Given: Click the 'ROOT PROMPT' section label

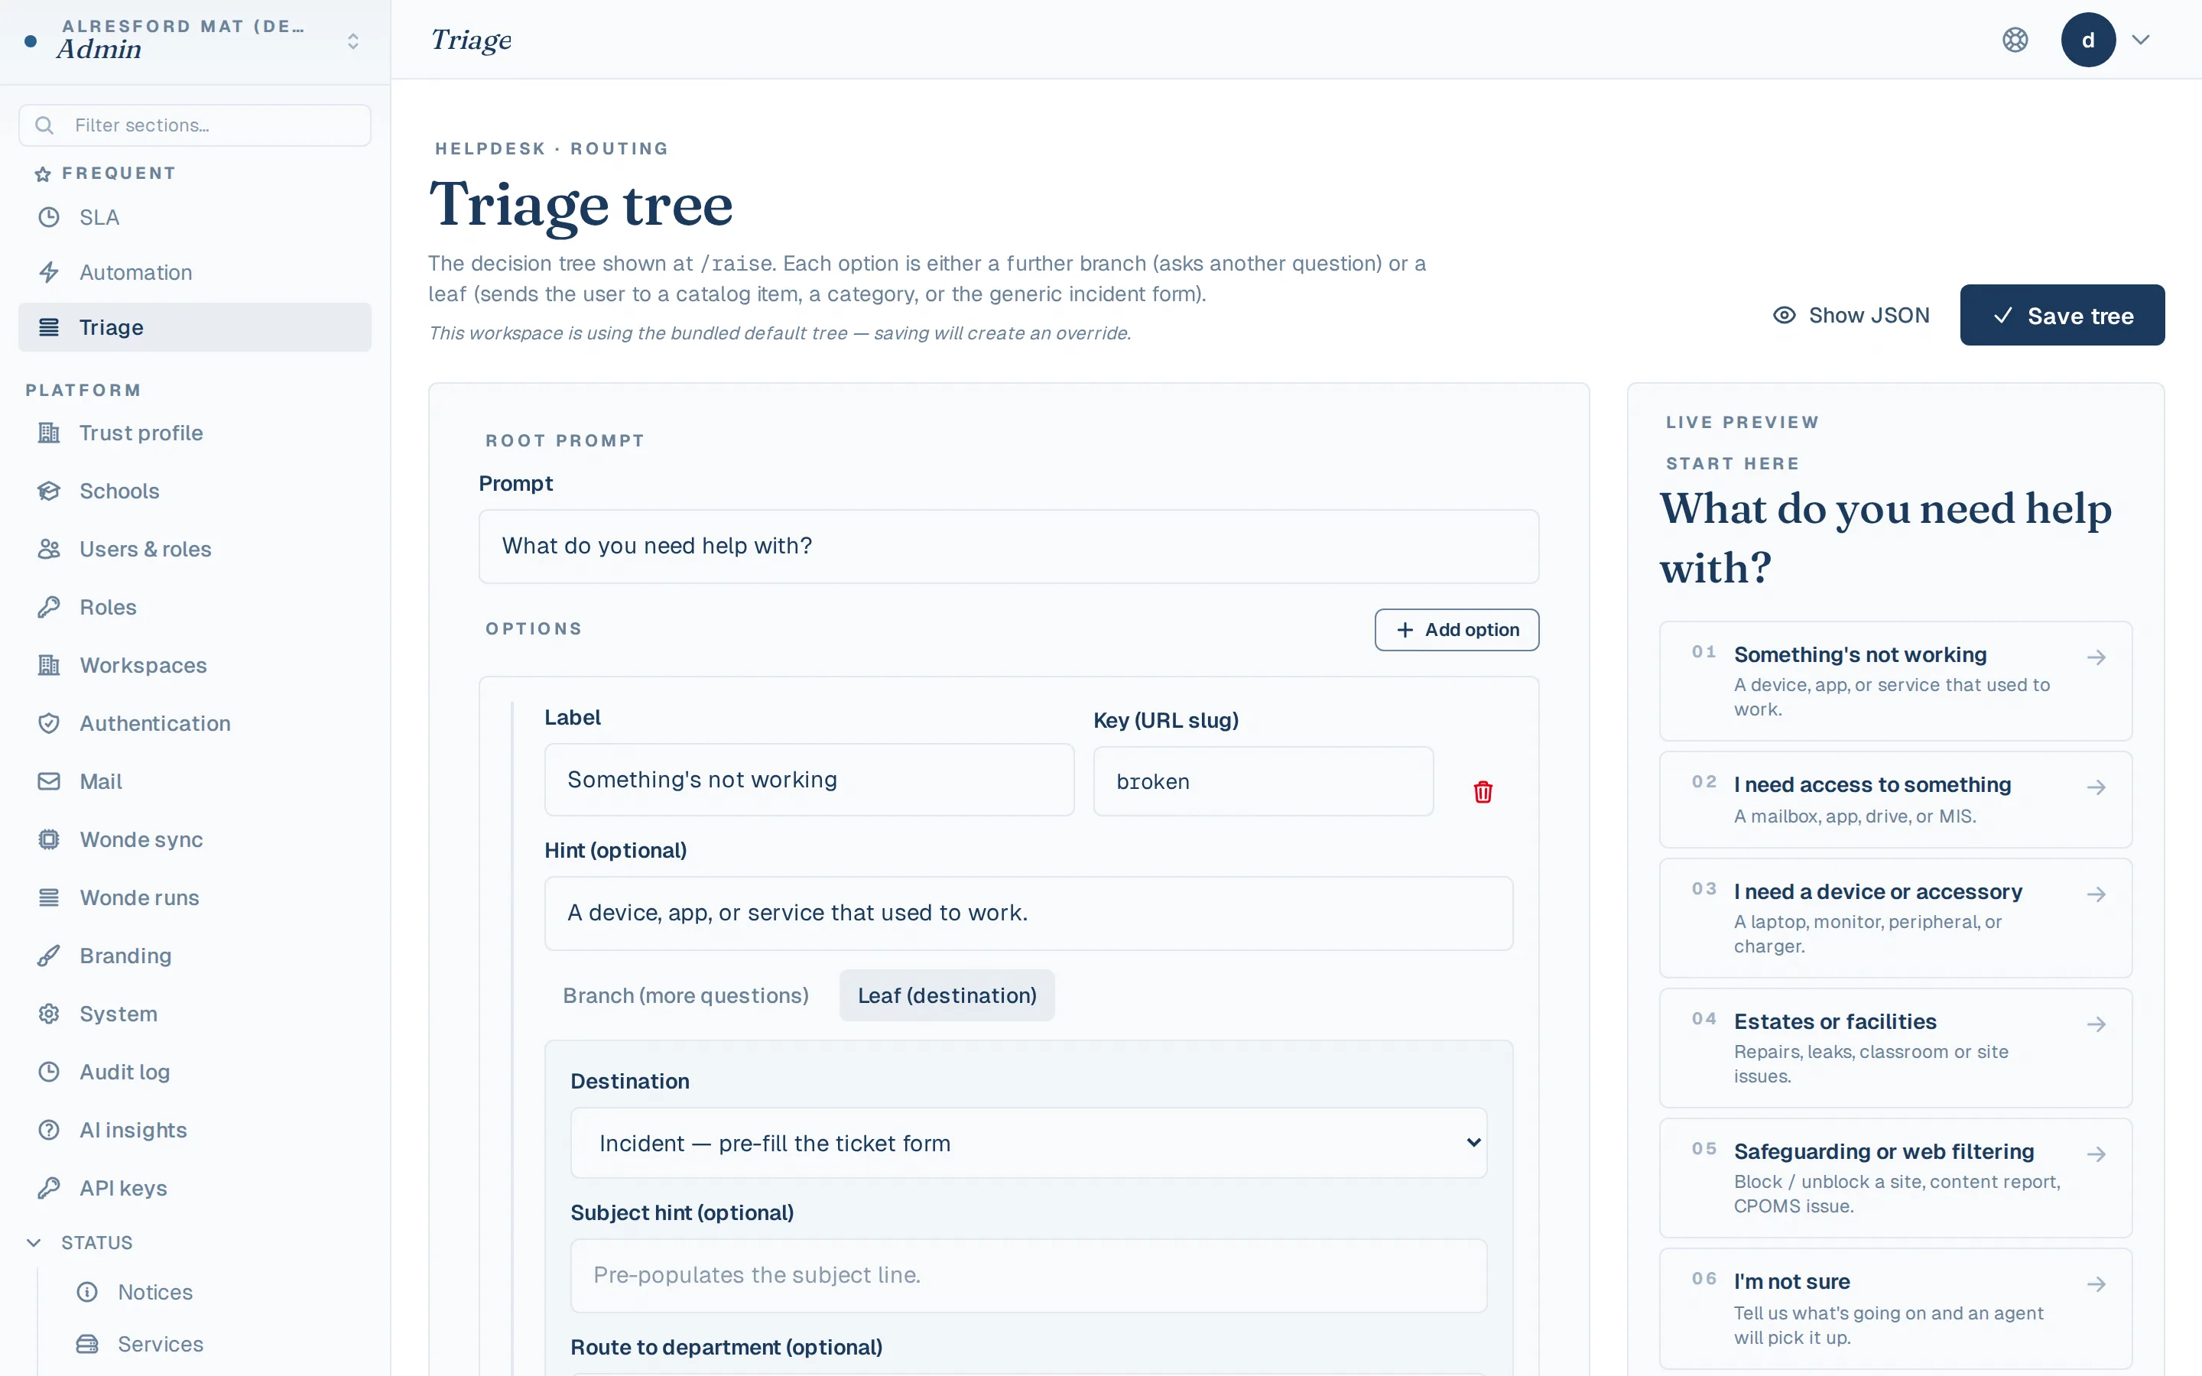Looking at the screenshot, I should (x=565, y=441).
